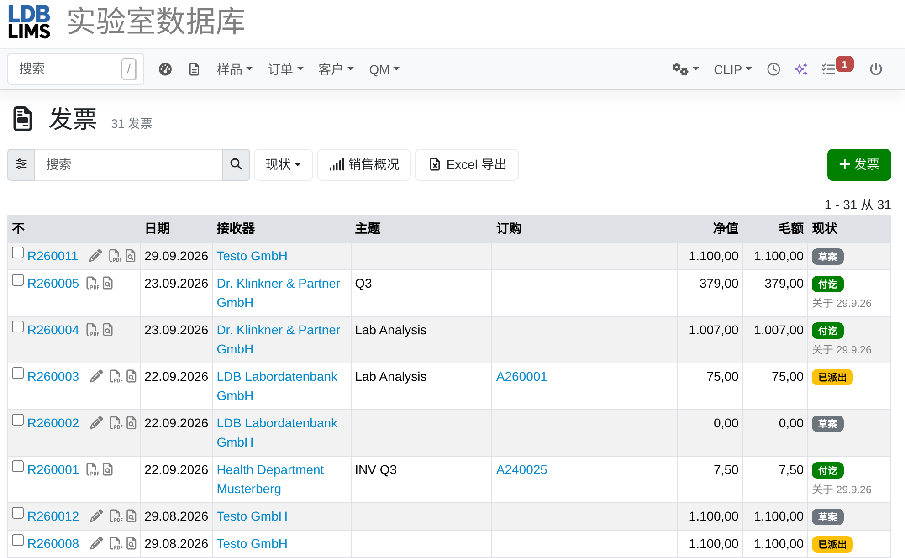
Task: Preview invoice R260004 document
Action: point(108,330)
